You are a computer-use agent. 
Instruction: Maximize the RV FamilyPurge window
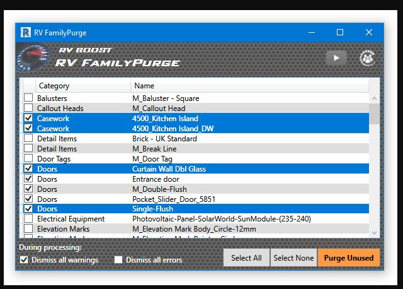click(340, 32)
